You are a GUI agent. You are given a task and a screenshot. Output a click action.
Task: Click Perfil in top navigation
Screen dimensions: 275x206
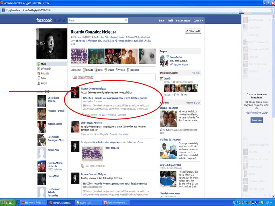pos(170,21)
